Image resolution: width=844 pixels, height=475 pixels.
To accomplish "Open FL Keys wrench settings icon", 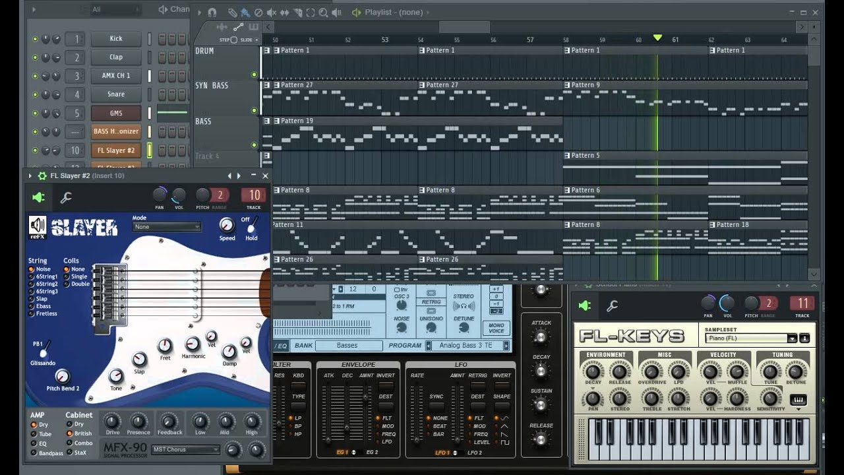I will click(x=612, y=305).
